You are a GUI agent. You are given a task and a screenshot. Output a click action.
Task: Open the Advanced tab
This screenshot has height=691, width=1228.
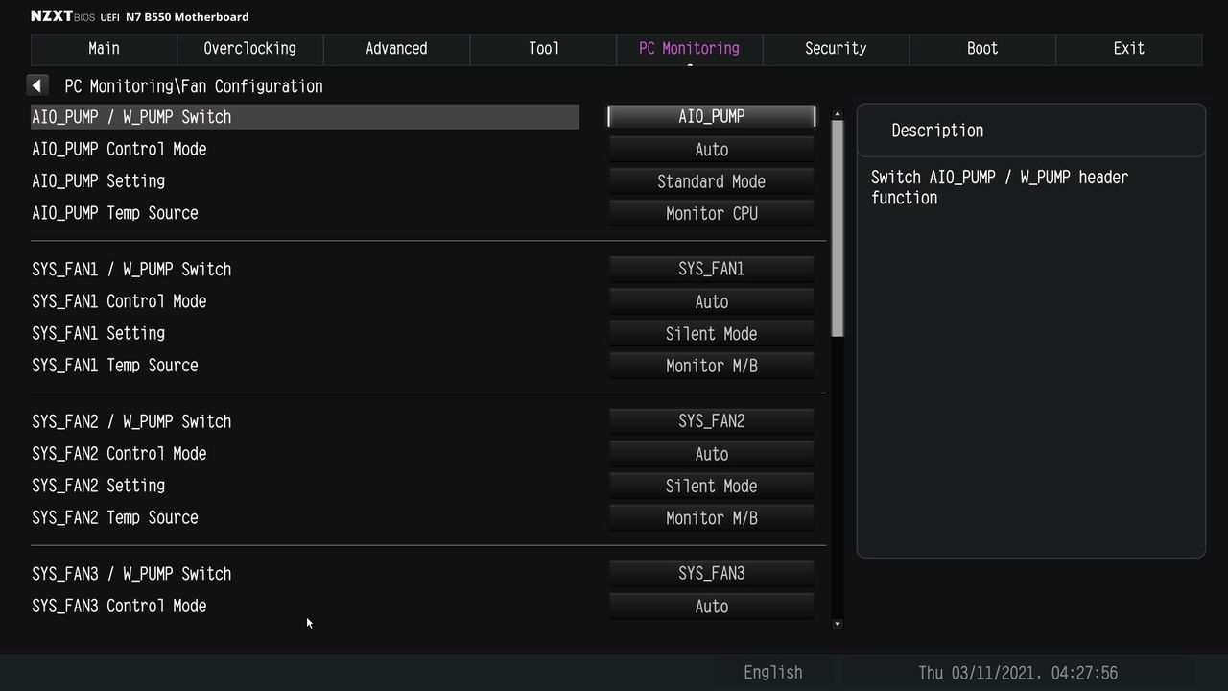pyautogui.click(x=396, y=49)
